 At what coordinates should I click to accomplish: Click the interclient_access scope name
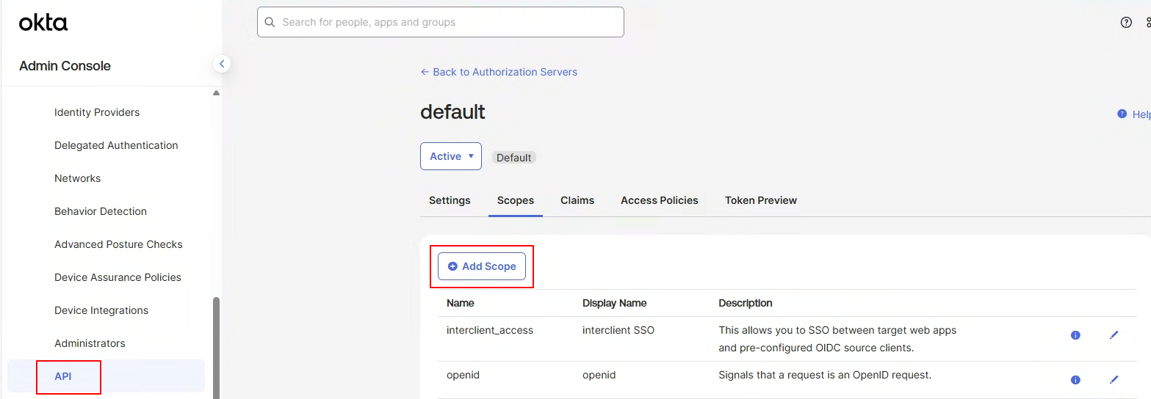(490, 330)
